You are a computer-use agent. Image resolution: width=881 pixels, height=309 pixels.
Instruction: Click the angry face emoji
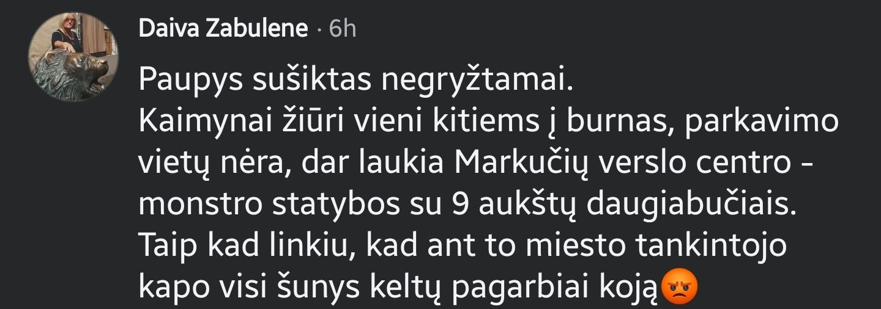click(x=680, y=286)
